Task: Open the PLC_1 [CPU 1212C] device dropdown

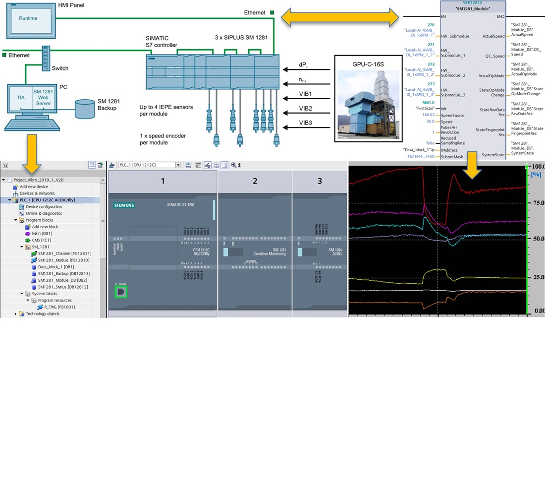Action: tap(178, 165)
